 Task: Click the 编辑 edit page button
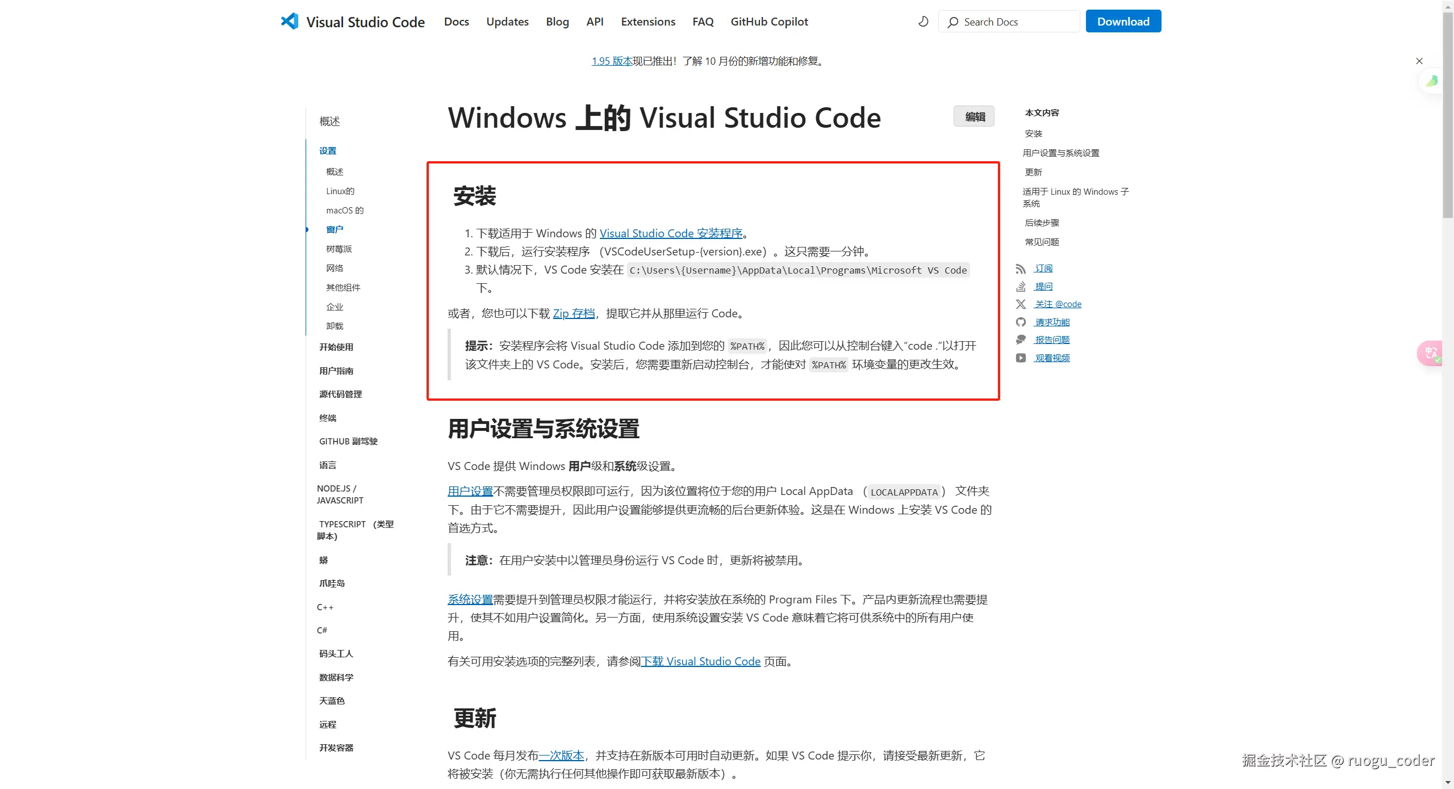tap(974, 116)
